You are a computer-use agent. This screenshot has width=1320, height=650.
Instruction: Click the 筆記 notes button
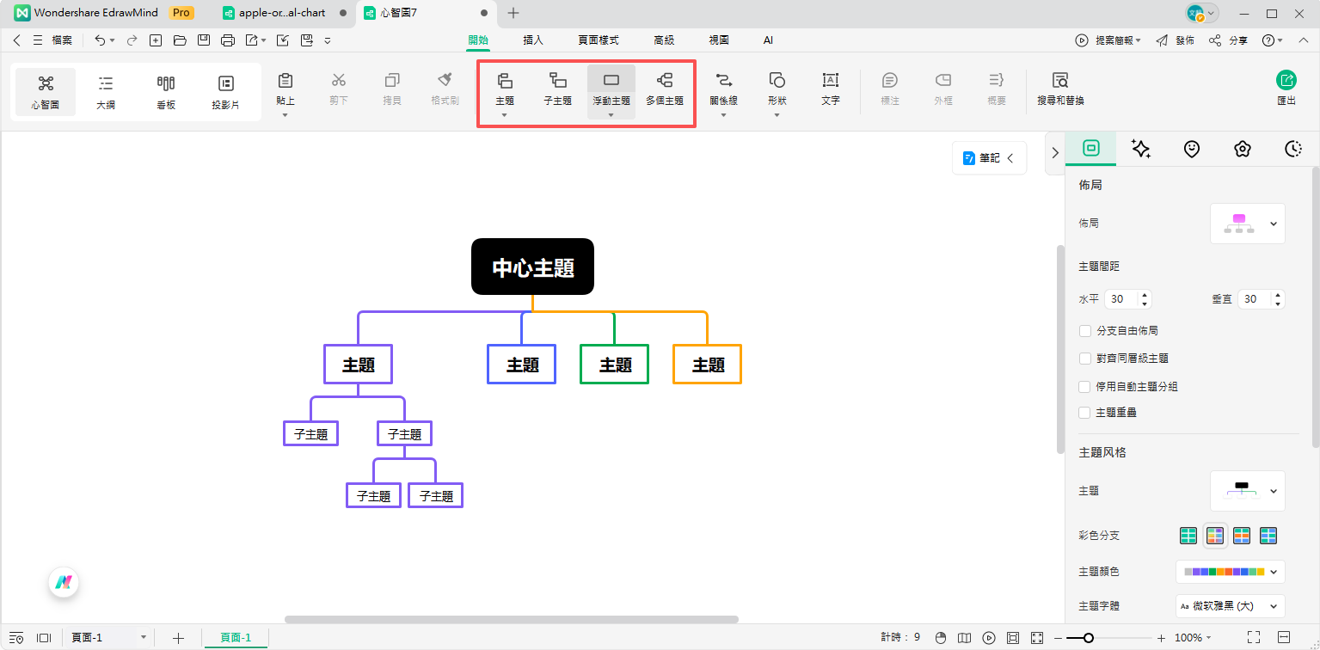pos(989,158)
